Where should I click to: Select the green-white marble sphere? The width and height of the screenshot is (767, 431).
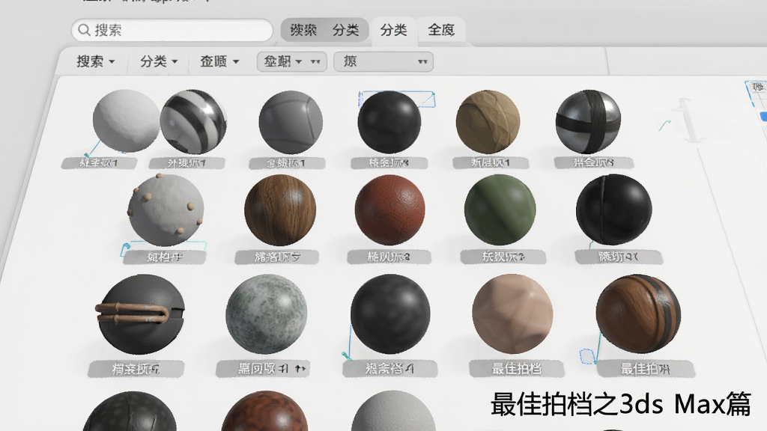tap(267, 314)
